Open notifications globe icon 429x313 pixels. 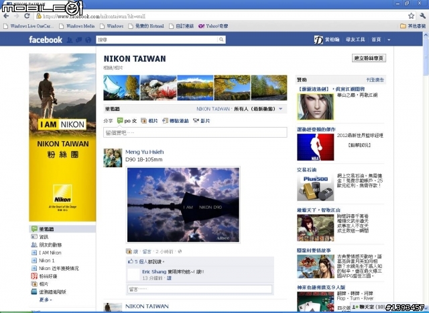pos(88,40)
